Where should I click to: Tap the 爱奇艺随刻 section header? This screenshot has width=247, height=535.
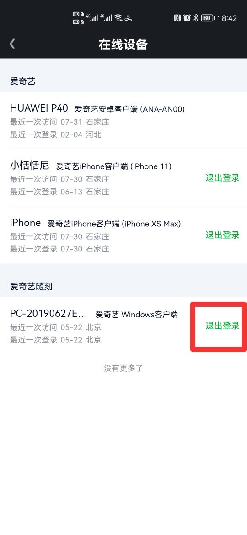31,286
